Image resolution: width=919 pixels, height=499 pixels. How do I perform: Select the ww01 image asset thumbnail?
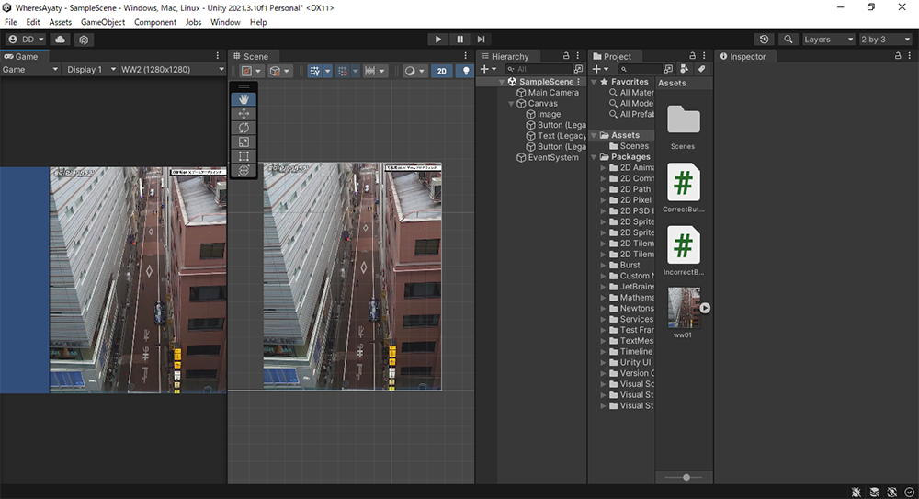683,307
